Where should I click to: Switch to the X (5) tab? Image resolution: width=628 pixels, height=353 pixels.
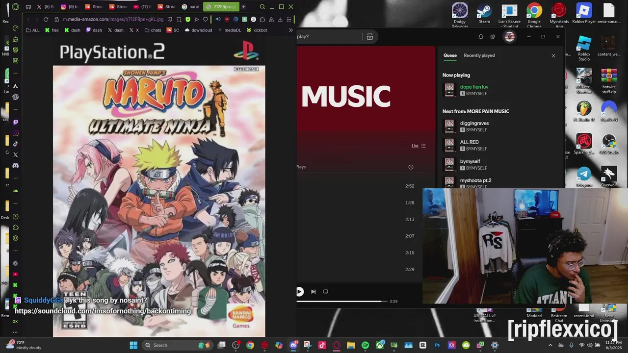click(x=46, y=7)
